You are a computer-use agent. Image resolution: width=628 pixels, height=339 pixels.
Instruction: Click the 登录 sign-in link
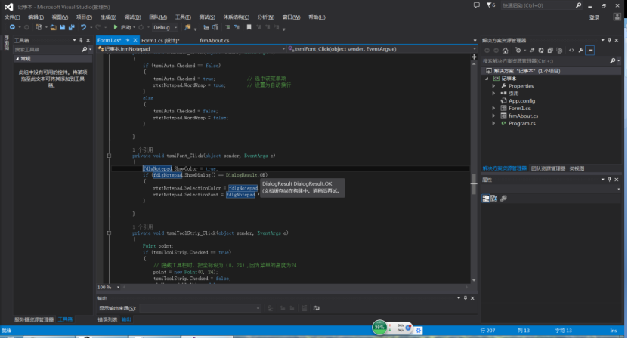pyautogui.click(x=594, y=17)
